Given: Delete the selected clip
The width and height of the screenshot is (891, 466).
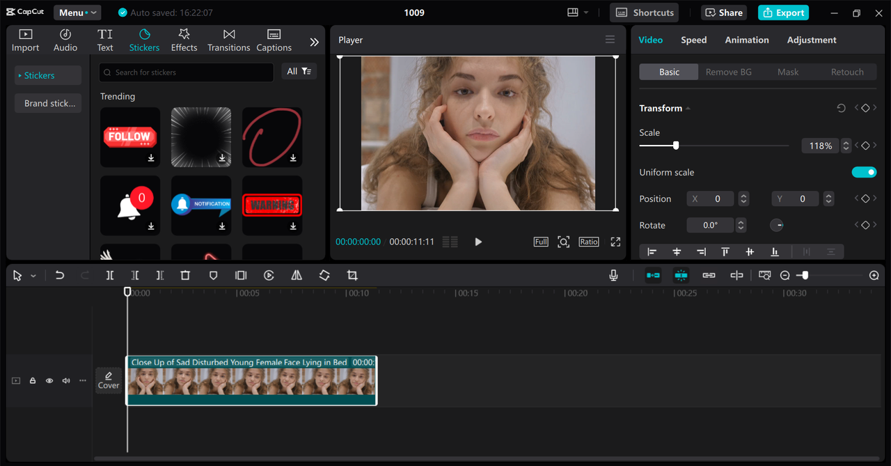Looking at the screenshot, I should pos(185,276).
